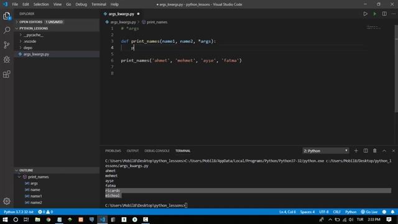Screen dimensions: 398x224
Task: Open editor More Actions ellipsis
Action: [394, 14]
